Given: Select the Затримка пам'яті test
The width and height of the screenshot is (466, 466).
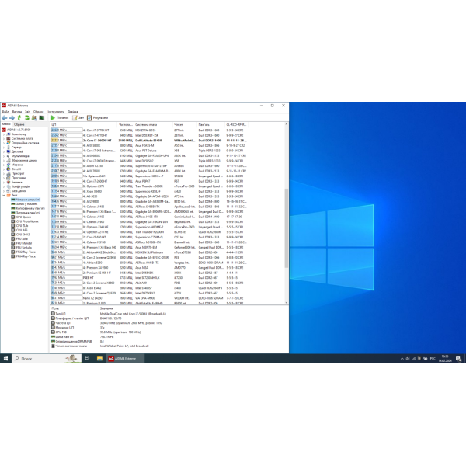Looking at the screenshot, I should [28, 213].
